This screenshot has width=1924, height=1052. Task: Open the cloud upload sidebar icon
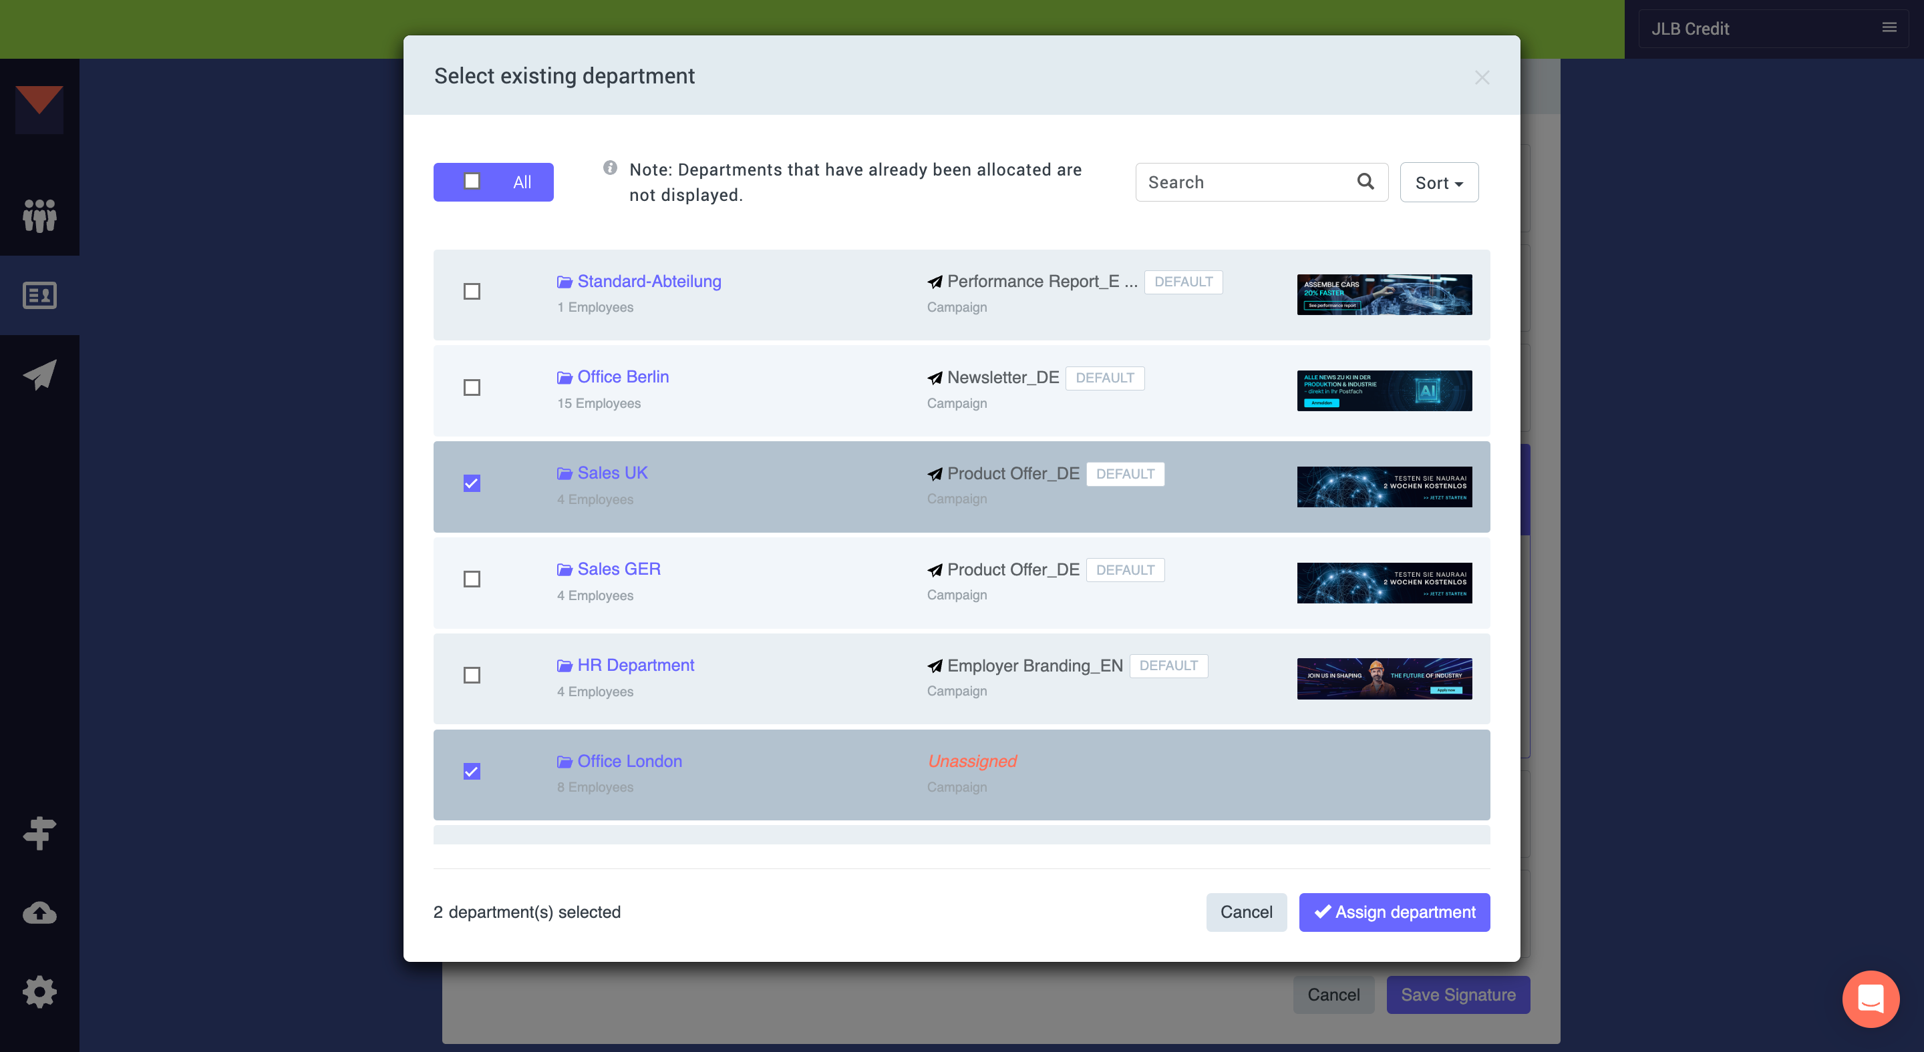(39, 912)
